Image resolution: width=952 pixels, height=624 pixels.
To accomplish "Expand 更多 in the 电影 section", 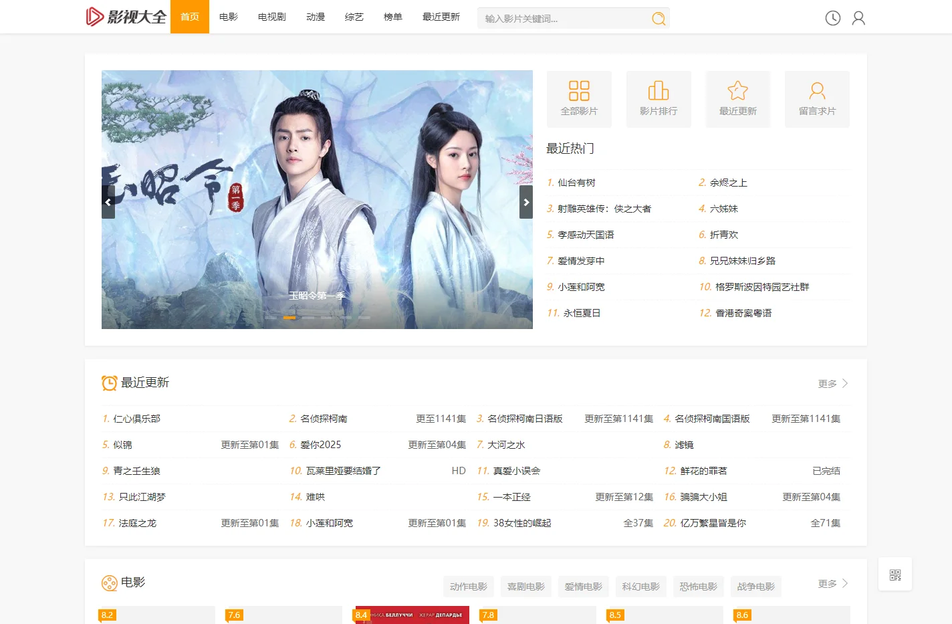I will pos(833,583).
